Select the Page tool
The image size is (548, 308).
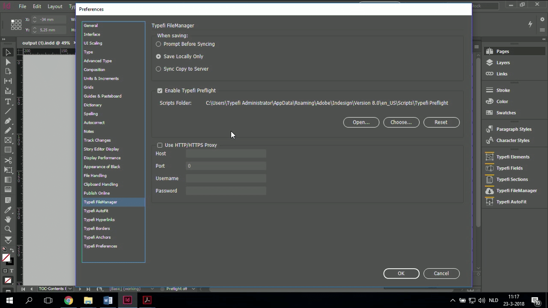tap(8, 71)
